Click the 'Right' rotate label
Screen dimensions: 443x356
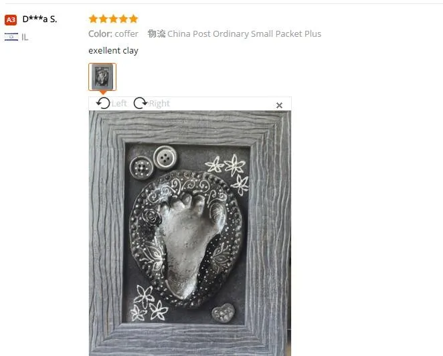tap(159, 104)
